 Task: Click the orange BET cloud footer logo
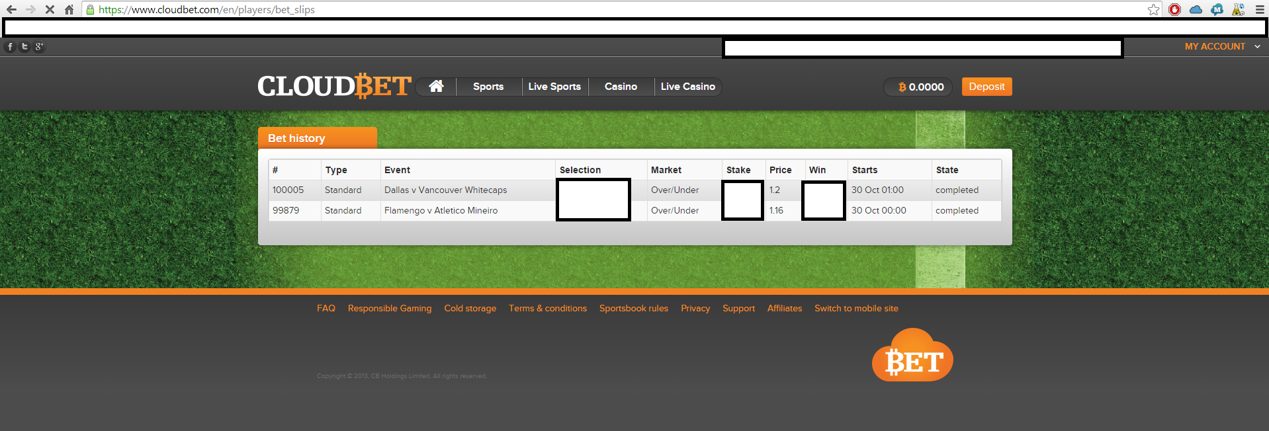[x=912, y=356]
